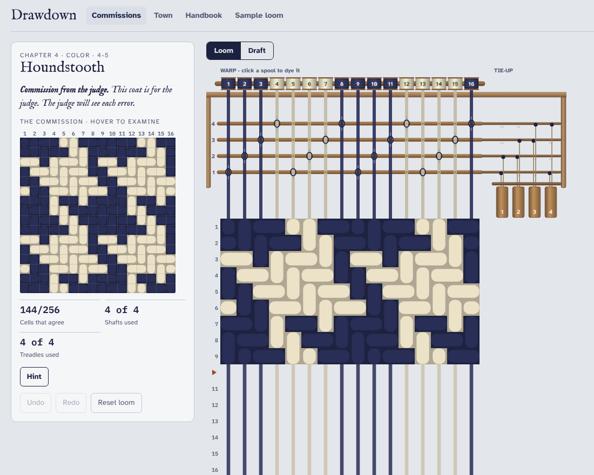Click treadle 4
Image resolution: width=594 pixels, height=475 pixels.
(551, 202)
